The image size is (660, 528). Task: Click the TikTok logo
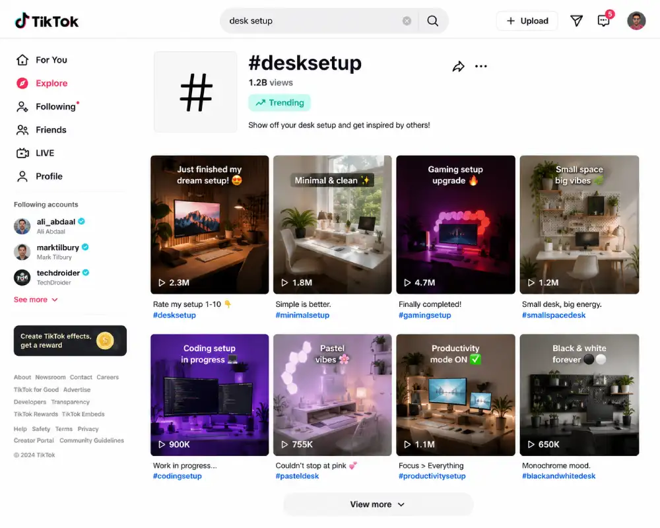(x=46, y=20)
